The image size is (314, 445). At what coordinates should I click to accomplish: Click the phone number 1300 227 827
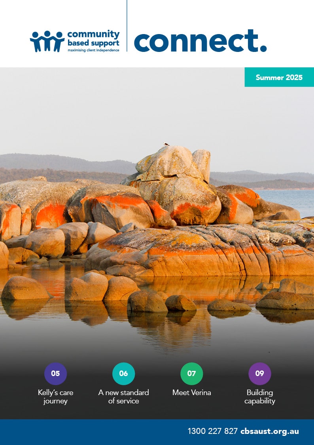point(212,431)
